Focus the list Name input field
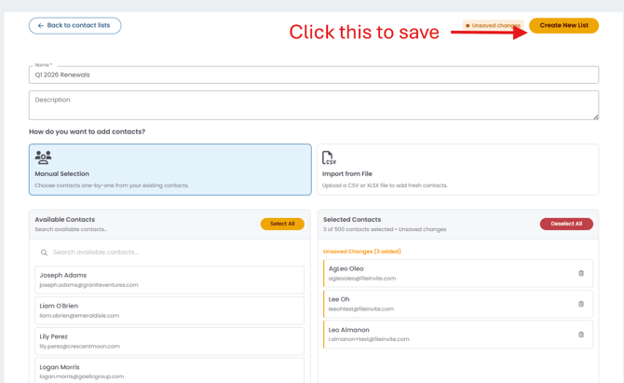 coord(313,75)
